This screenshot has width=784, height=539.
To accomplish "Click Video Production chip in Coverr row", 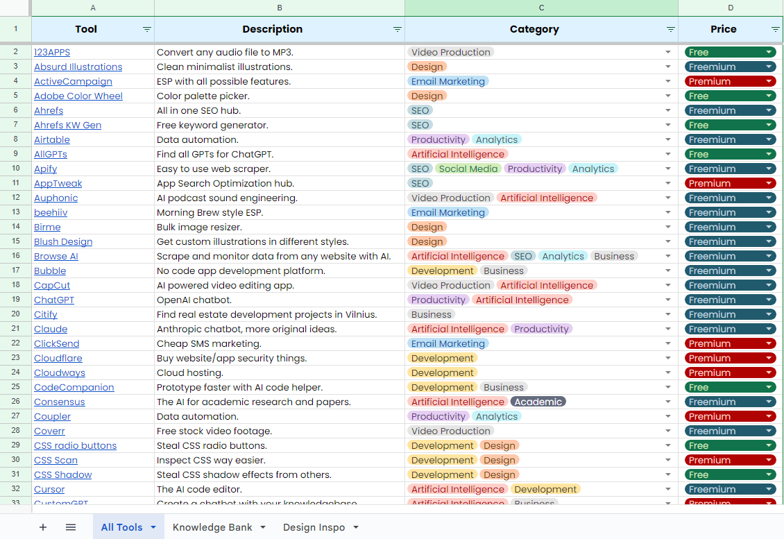I will (450, 431).
